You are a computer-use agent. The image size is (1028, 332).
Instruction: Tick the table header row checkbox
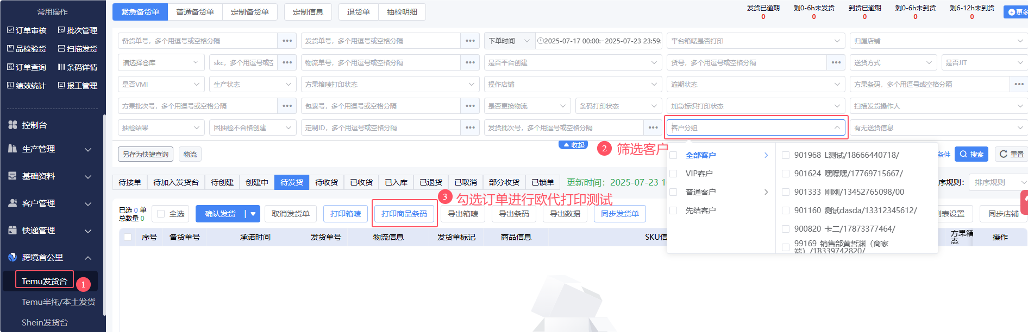click(128, 237)
